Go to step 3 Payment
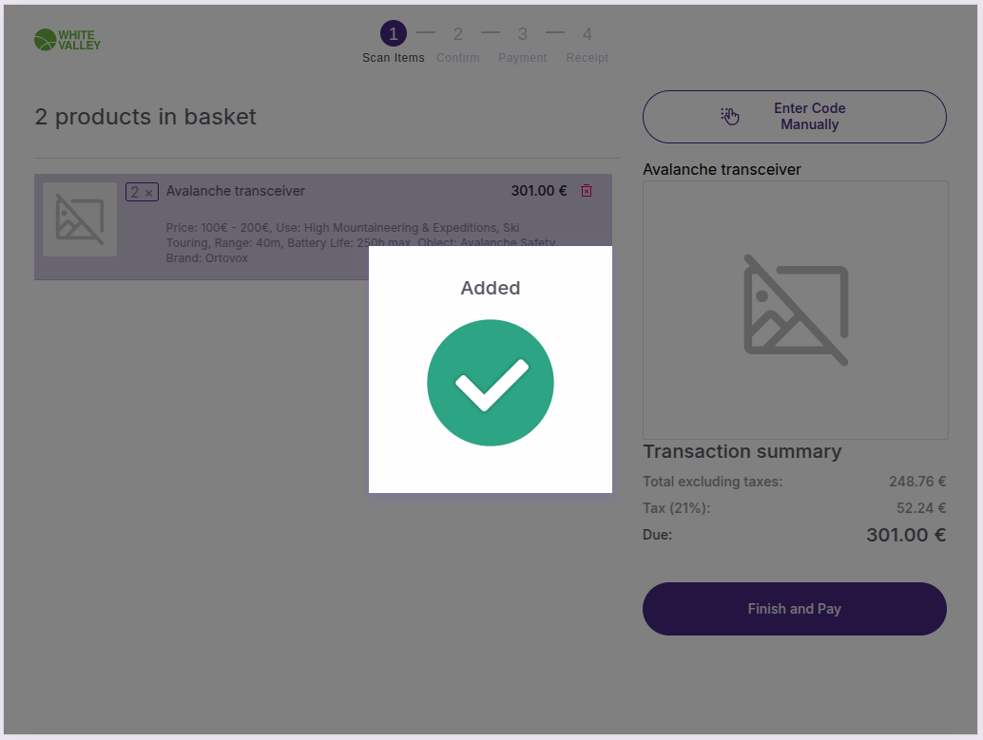 [522, 34]
